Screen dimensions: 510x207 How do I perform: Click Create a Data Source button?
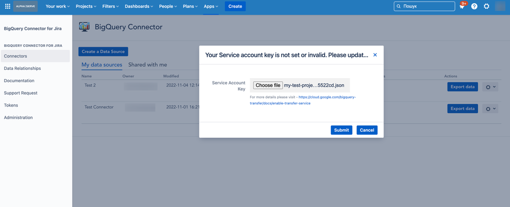(103, 51)
